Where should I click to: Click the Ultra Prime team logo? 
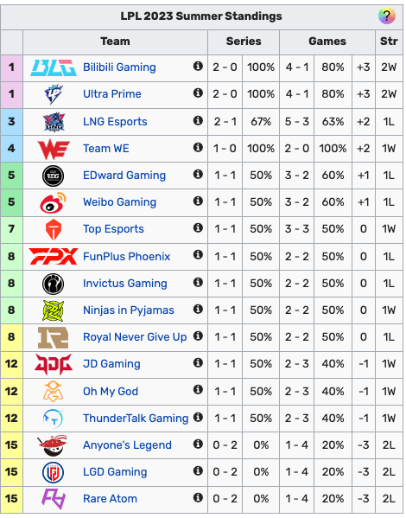click(54, 94)
